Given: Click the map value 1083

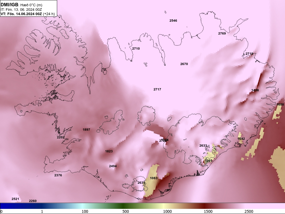Looking at the screenshot, I should point(154,178).
